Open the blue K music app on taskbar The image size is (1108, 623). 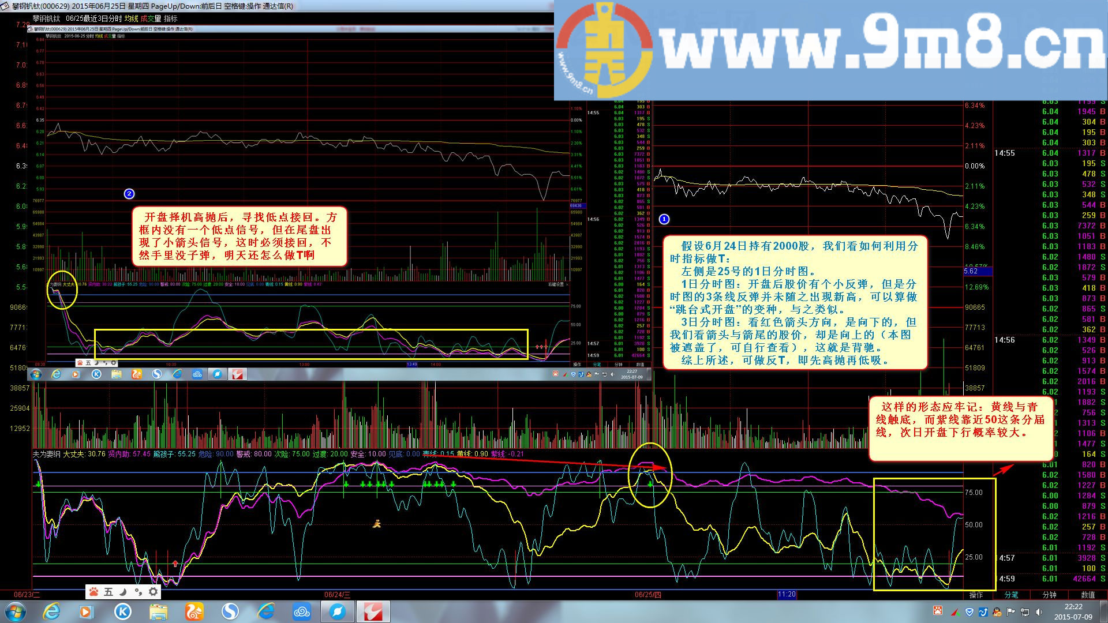[x=123, y=611]
